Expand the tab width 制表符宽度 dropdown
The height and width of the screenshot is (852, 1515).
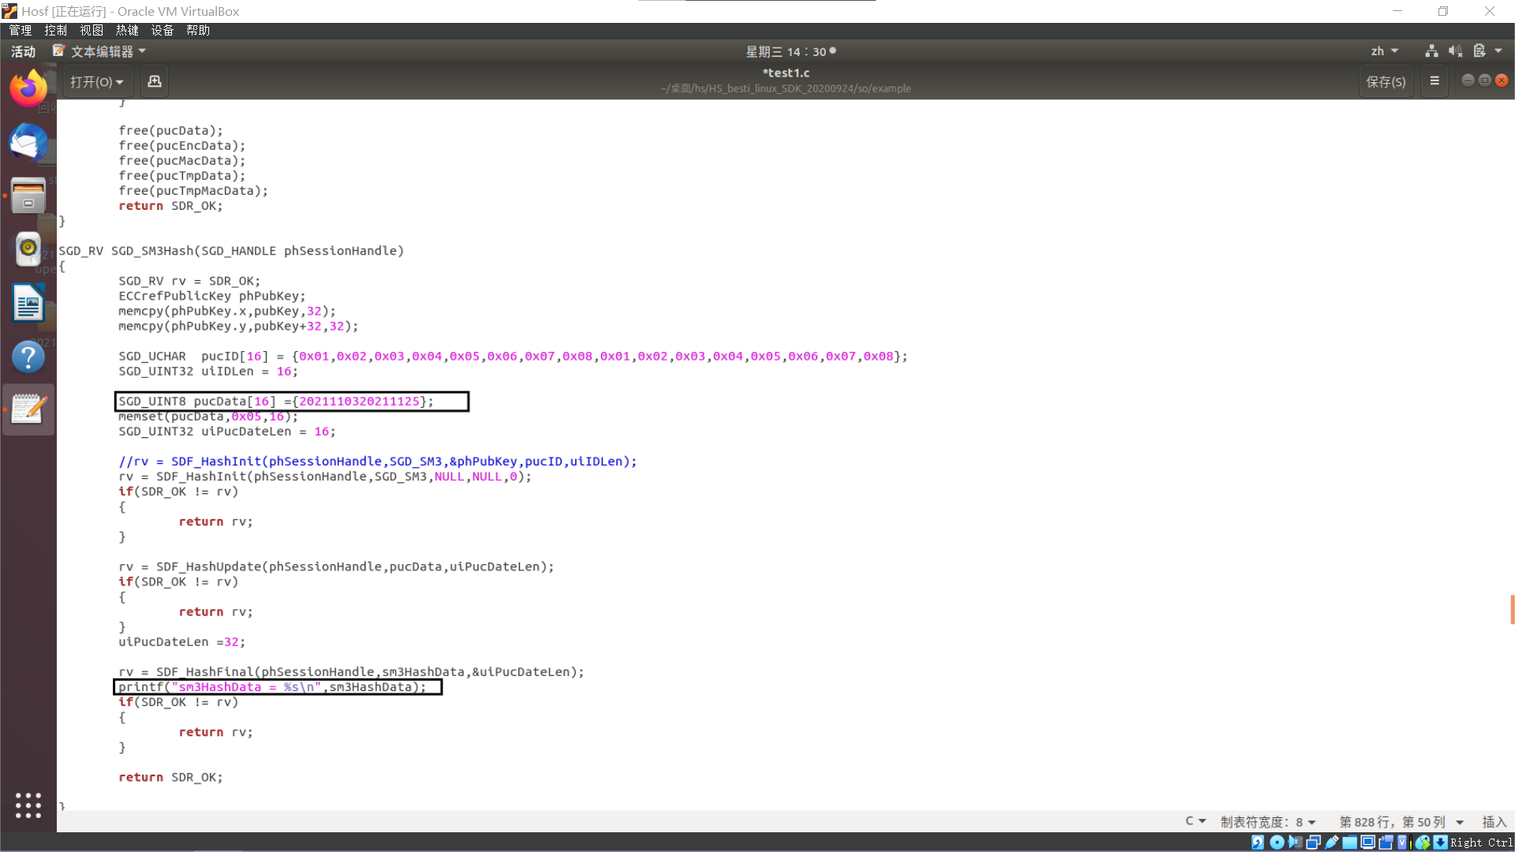[1268, 822]
